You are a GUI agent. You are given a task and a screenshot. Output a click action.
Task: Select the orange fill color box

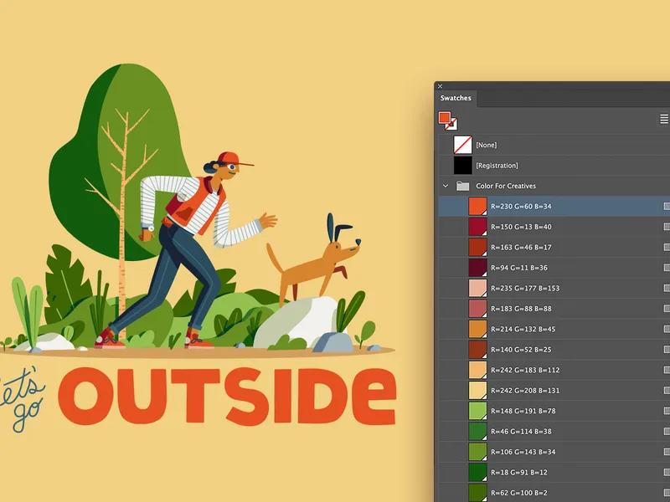[x=445, y=117]
